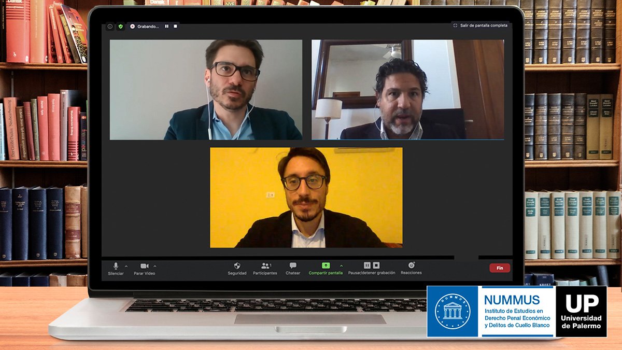The height and width of the screenshot is (350, 622).
Task: Click the red recording indicator dot
Action: click(x=133, y=26)
